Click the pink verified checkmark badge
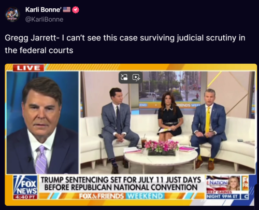This screenshot has height=210, width=259. click(76, 10)
